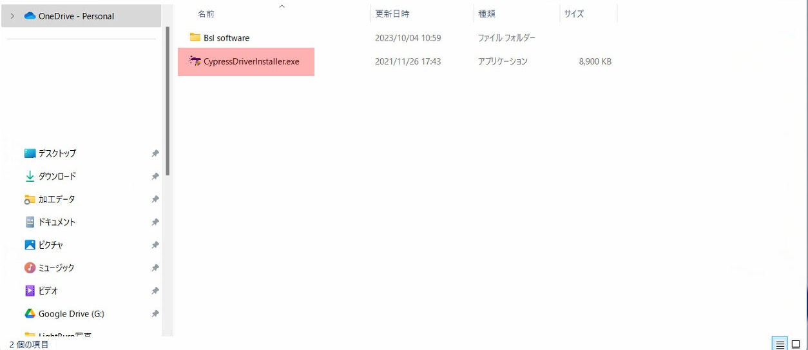Click the pin icon beside ビデオ
The image size is (808, 350).
pyautogui.click(x=155, y=291)
